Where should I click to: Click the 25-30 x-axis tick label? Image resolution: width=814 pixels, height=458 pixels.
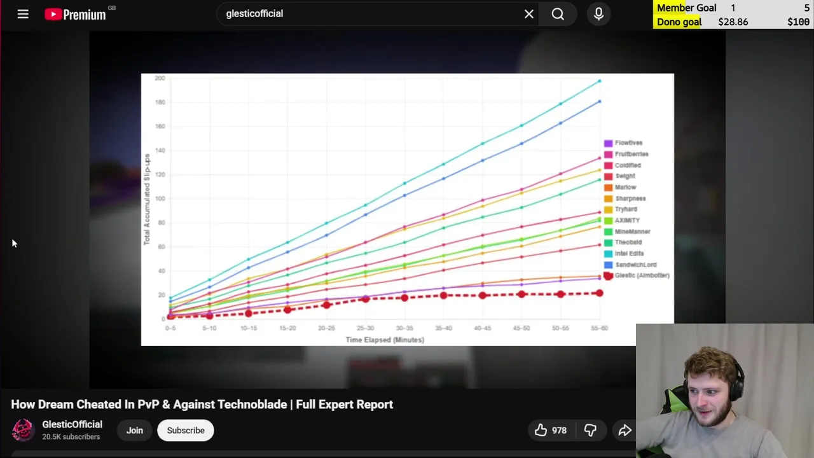click(365, 328)
